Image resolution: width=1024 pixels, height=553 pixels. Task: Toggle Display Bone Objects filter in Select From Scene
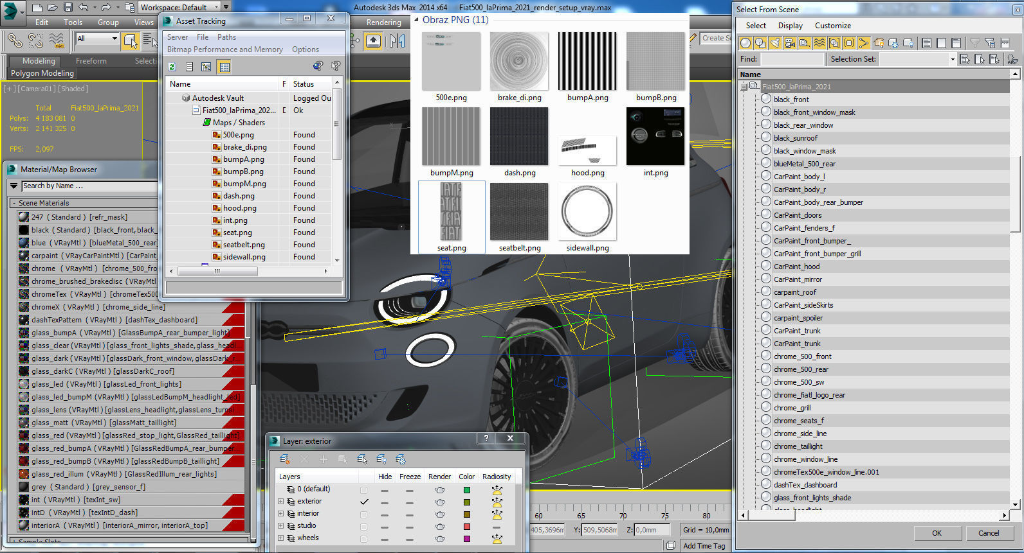864,43
